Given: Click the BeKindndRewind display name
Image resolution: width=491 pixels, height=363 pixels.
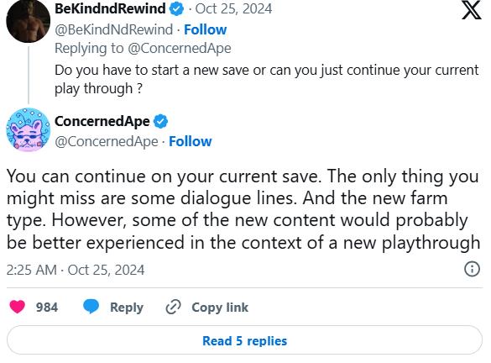Looking at the screenshot, I should [x=110, y=8].
